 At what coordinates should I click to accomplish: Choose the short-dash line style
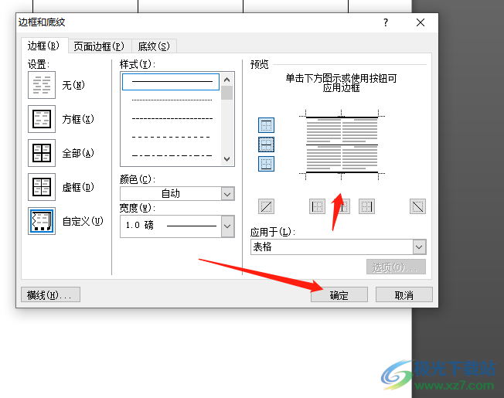[172, 118]
